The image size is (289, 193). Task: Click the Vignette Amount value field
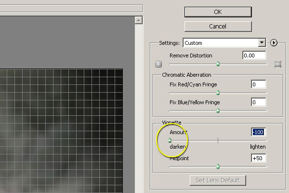[258, 132]
